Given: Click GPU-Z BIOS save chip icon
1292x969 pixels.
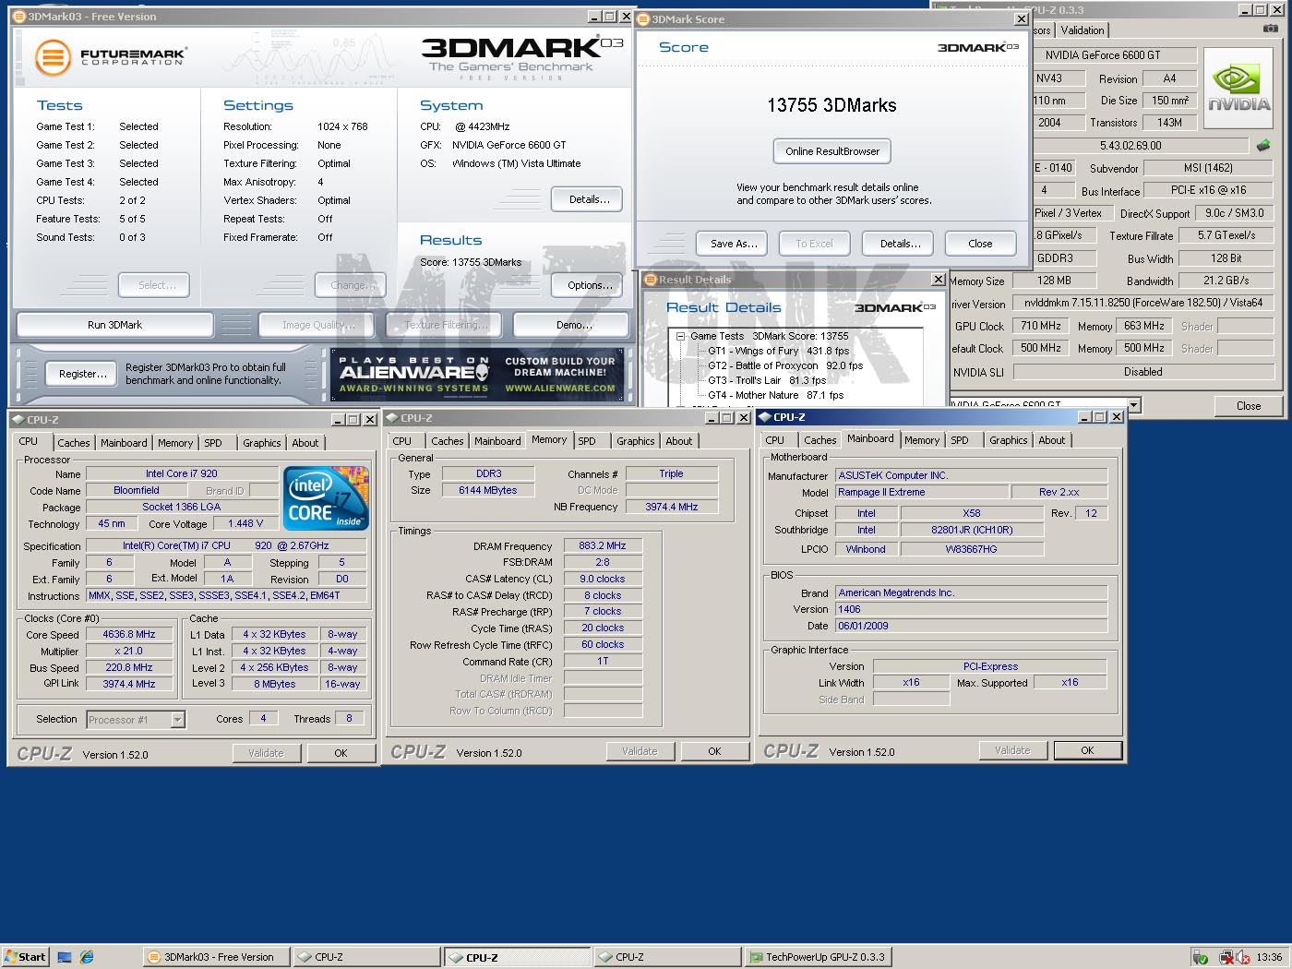Looking at the screenshot, I should click(x=1263, y=145).
